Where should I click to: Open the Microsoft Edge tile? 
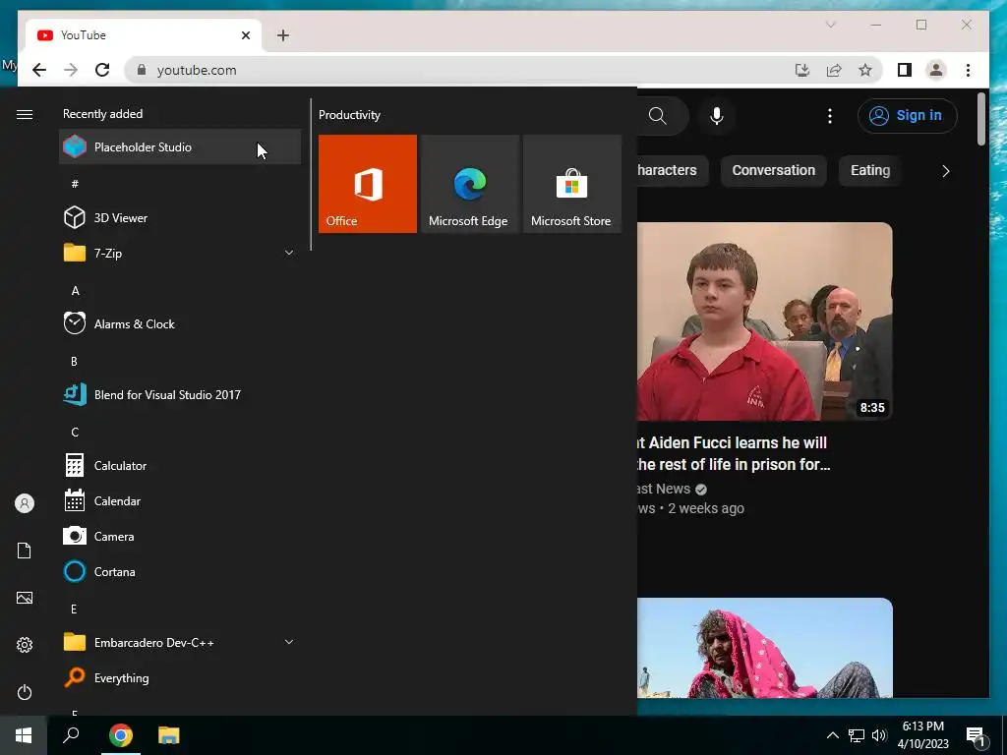(469, 184)
